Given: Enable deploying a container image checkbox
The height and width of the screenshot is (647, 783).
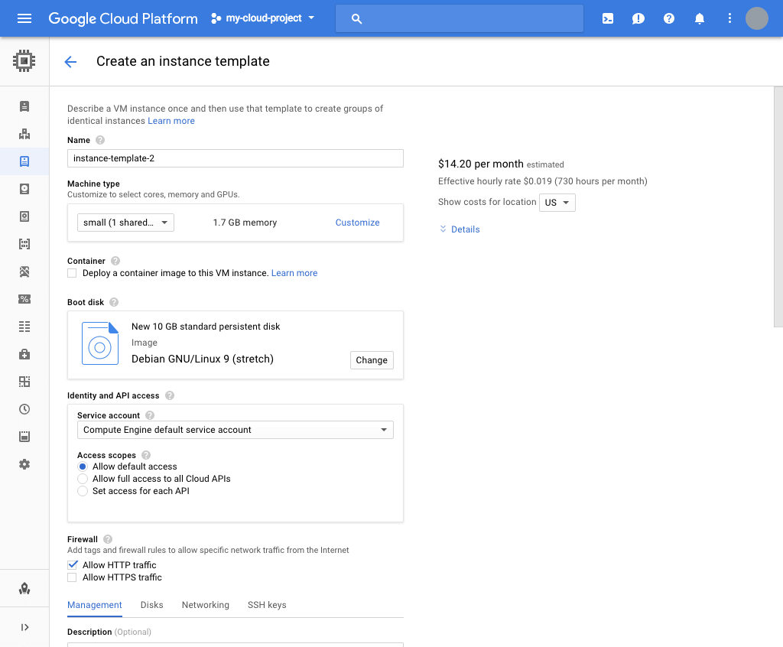Looking at the screenshot, I should (72, 273).
